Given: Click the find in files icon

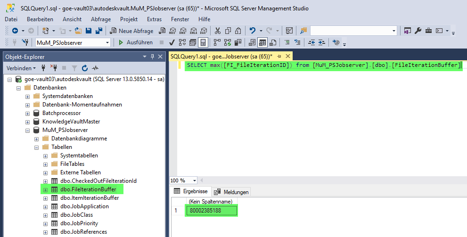Looking at the screenshot, I should pyautogui.click(x=303, y=31).
